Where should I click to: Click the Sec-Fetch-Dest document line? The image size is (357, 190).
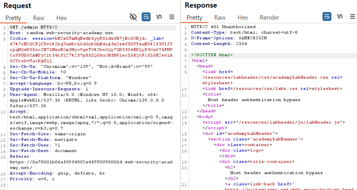pos(43,151)
